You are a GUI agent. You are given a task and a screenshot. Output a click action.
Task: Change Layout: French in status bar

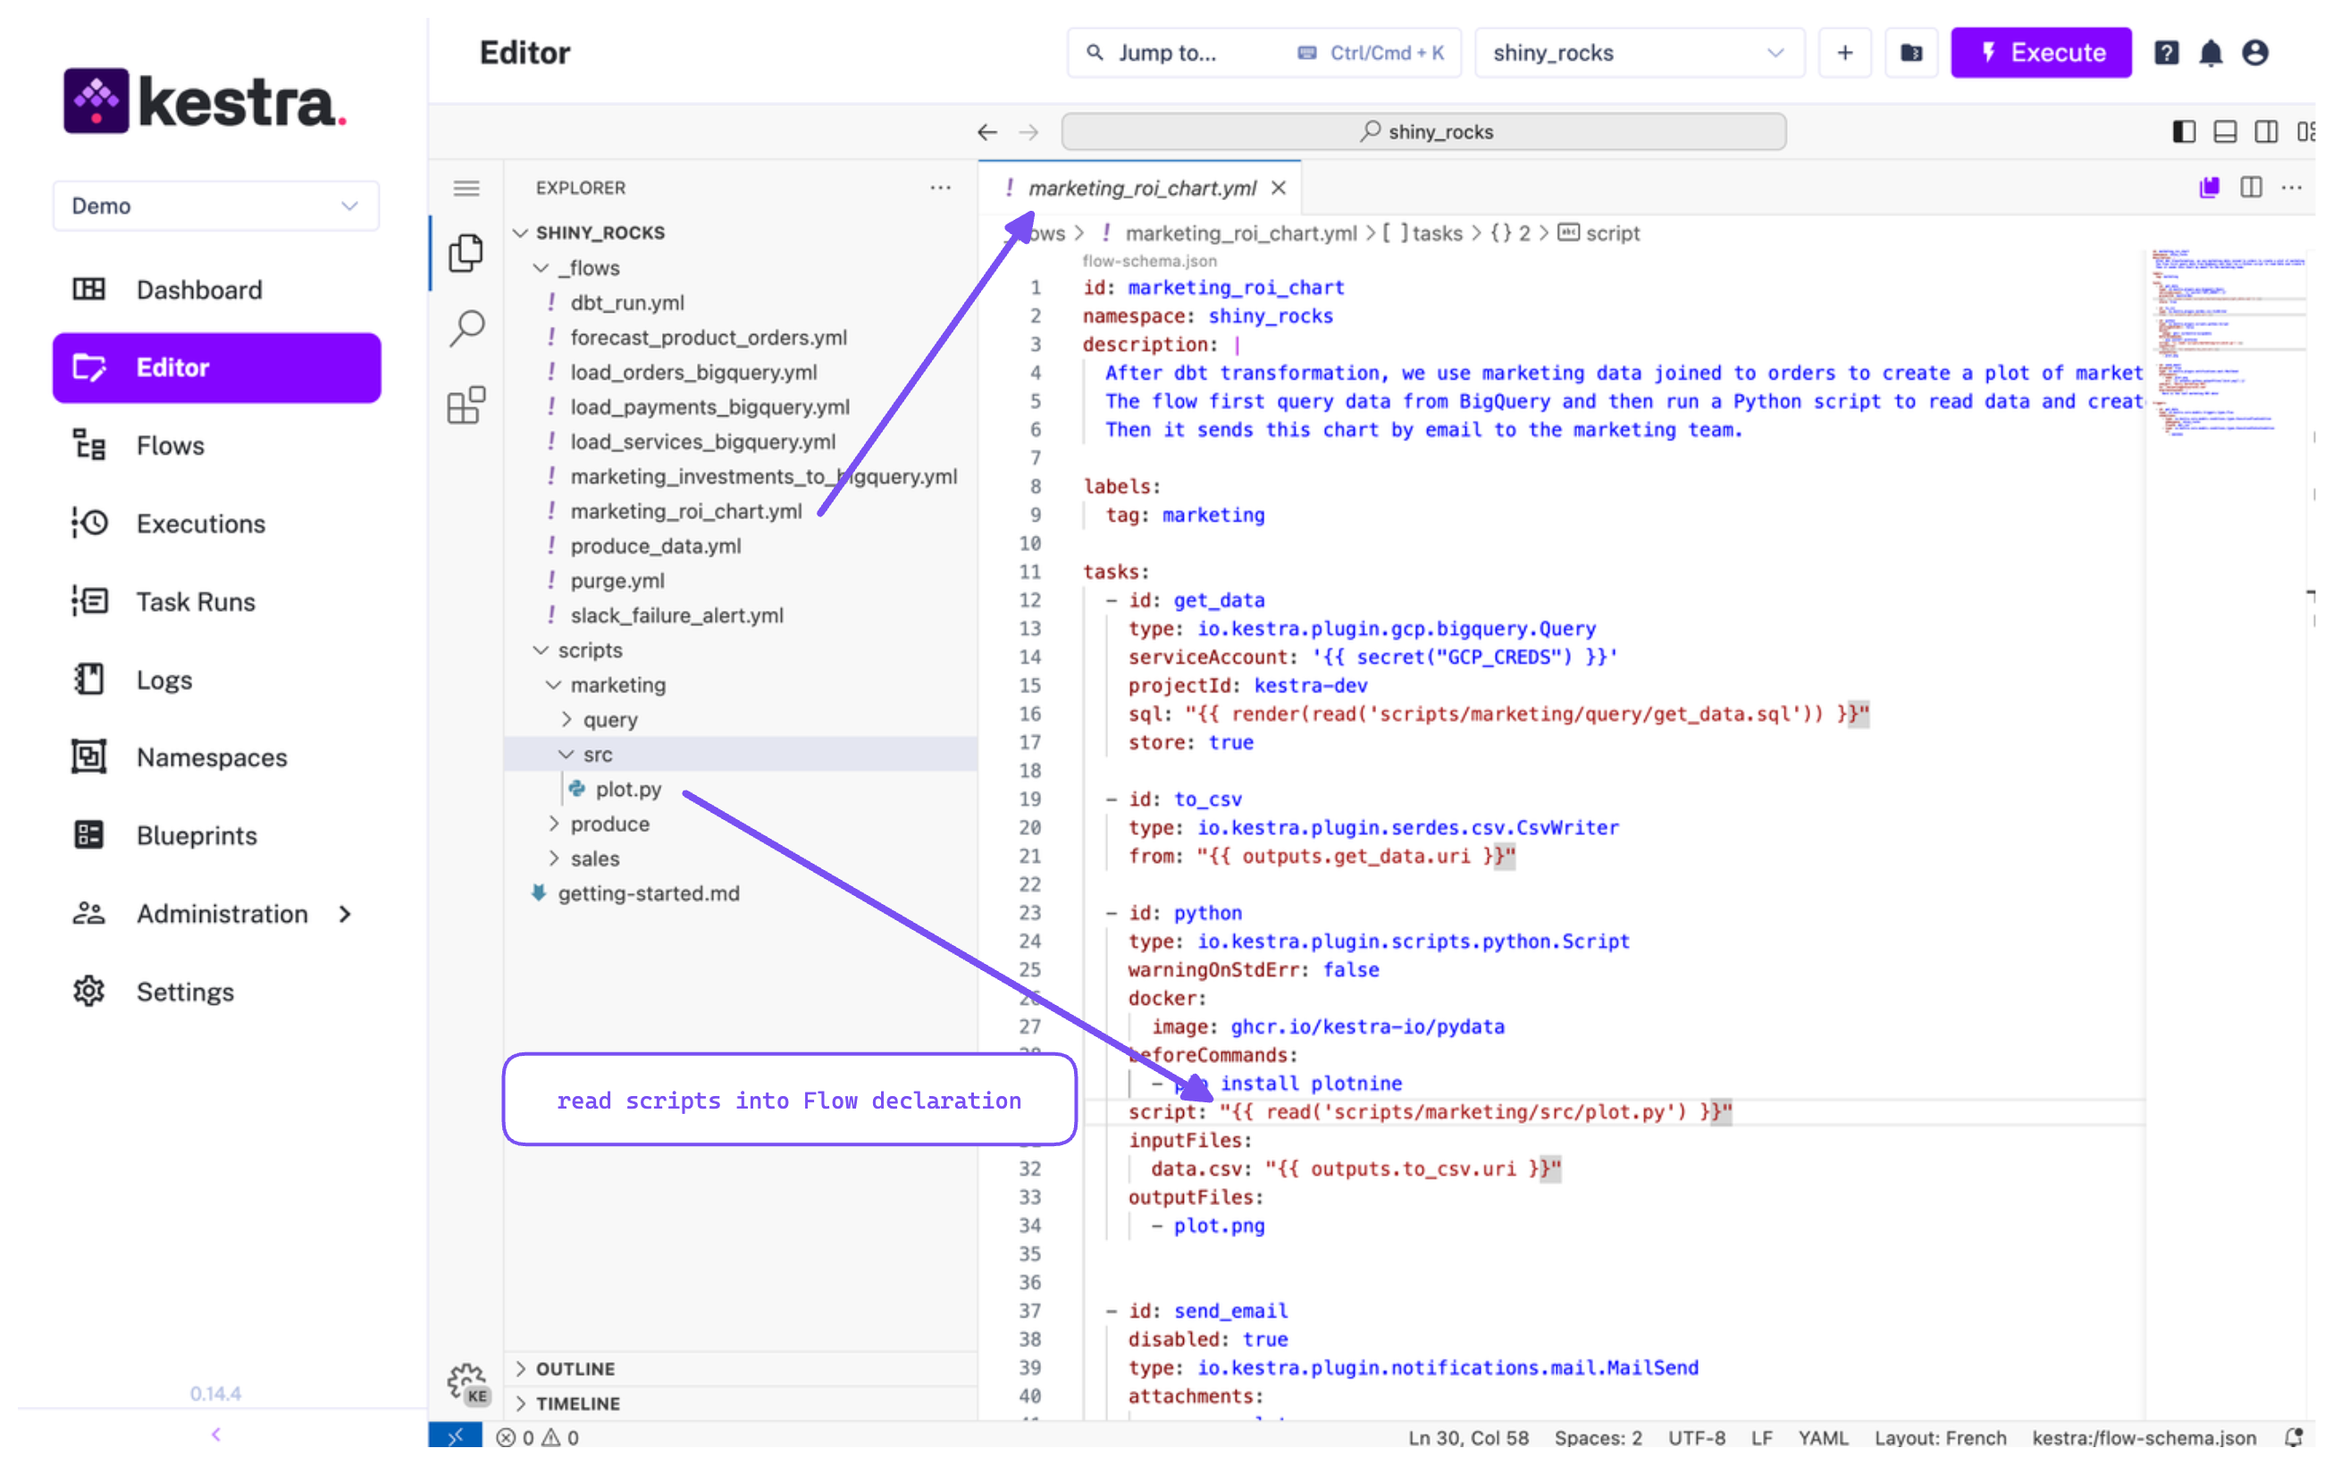click(1941, 1438)
